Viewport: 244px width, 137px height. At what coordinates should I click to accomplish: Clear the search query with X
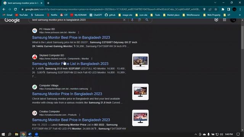click(x=124, y=20)
